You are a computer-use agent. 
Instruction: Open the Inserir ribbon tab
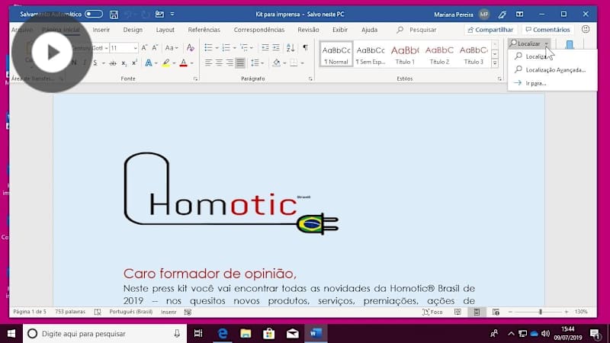click(101, 30)
